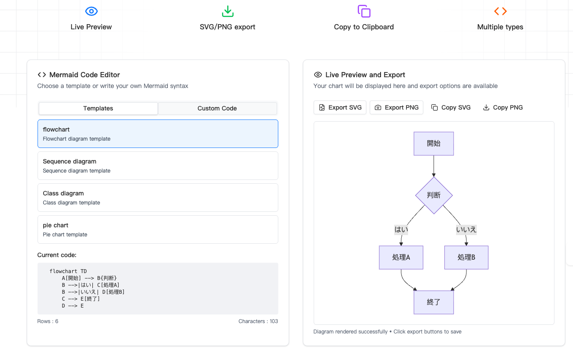573x352 pixels.
Task: Click the 開始 node in the preview
Action: (434, 144)
